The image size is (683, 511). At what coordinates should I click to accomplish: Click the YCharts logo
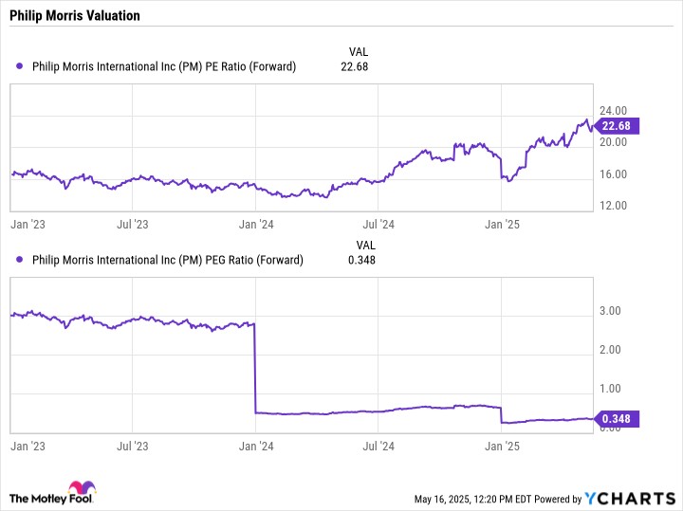click(x=630, y=499)
